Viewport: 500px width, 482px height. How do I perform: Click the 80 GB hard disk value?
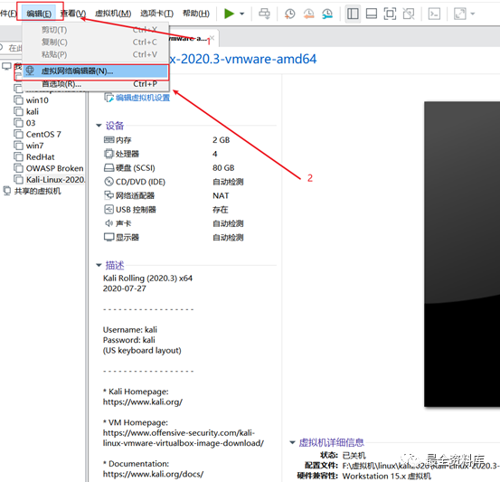223,168
